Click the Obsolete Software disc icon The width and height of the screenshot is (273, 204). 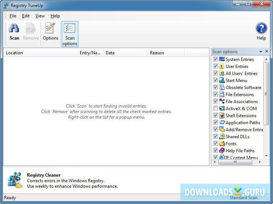click(222, 87)
